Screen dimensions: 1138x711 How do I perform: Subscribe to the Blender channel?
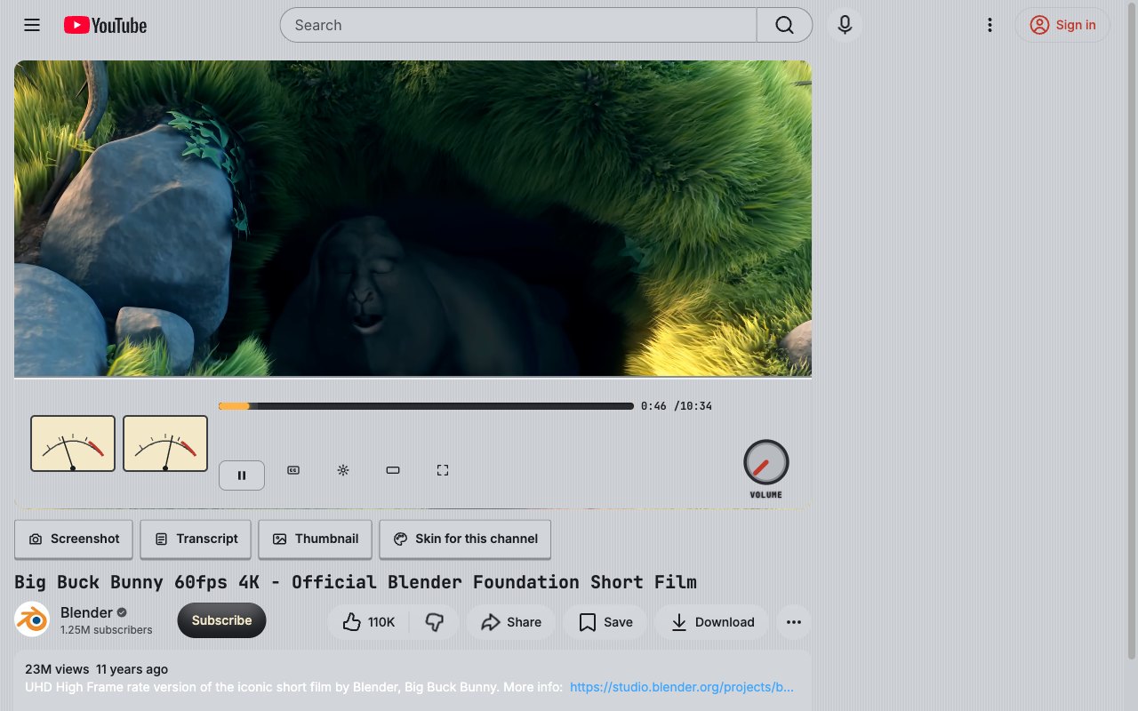[x=222, y=620]
